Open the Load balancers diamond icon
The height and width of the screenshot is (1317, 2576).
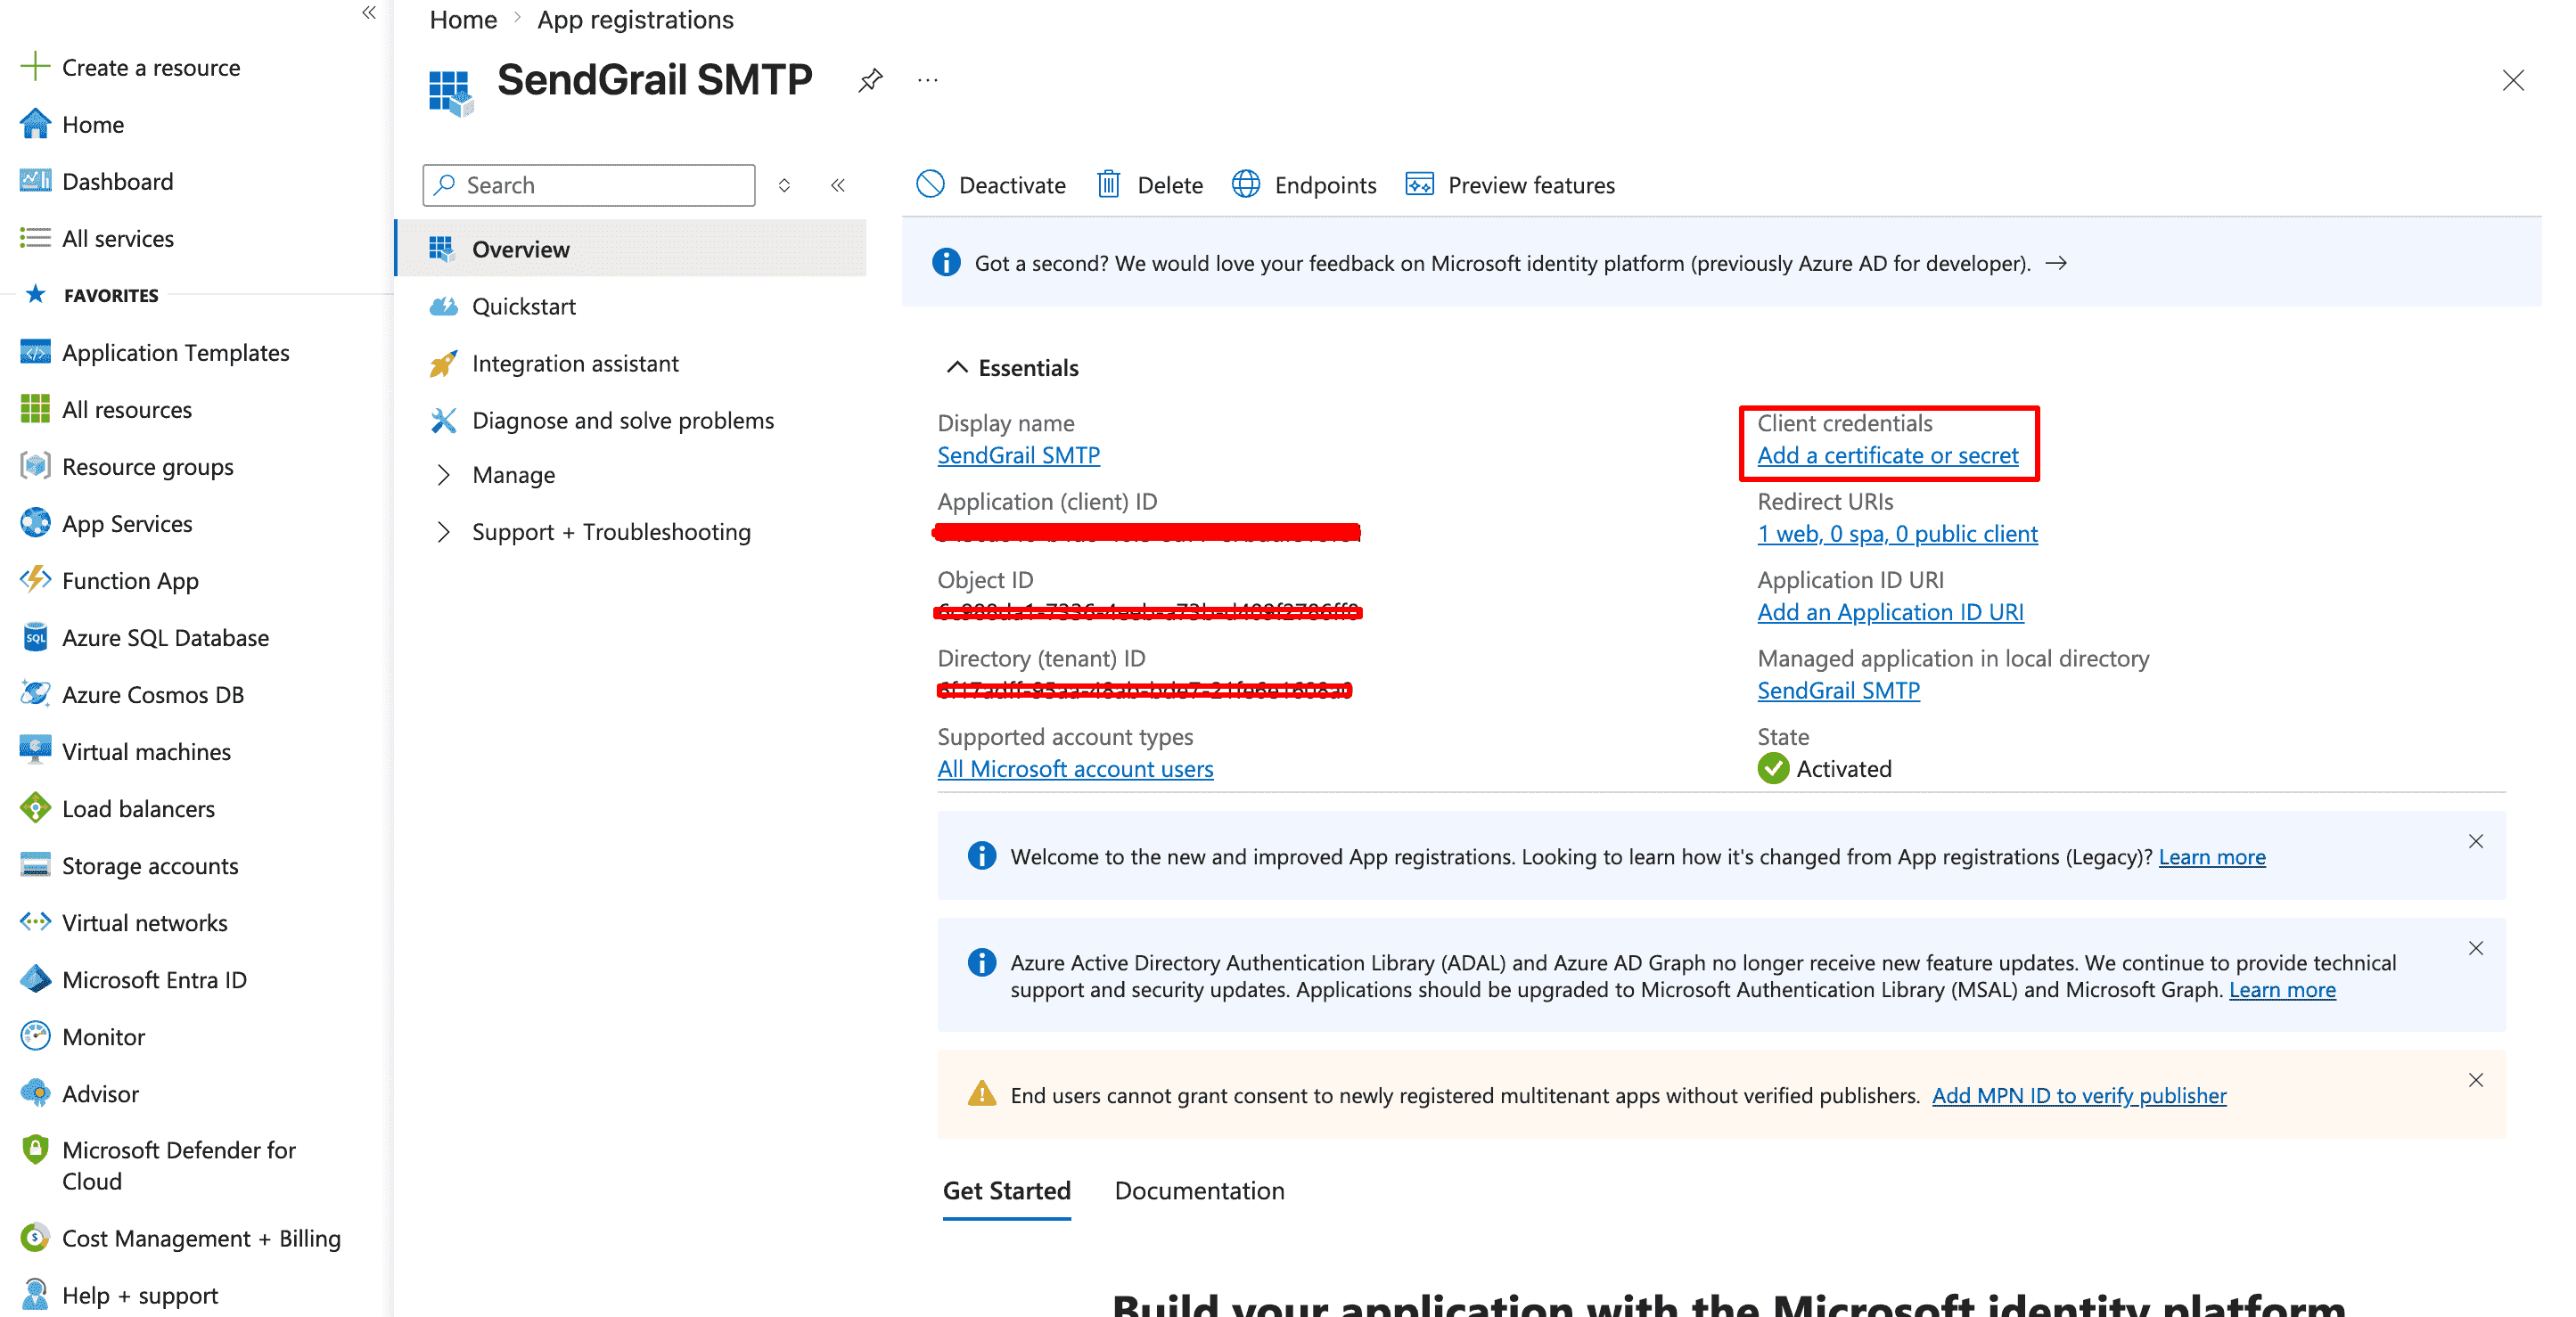coord(35,808)
